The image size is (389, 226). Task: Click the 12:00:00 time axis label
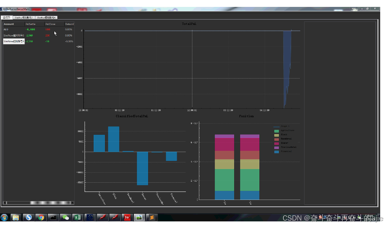[x=192, y=110]
